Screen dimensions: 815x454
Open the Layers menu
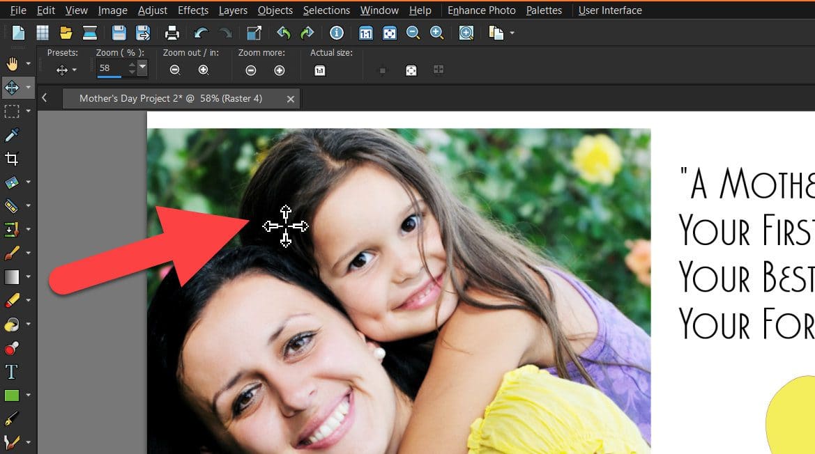[x=233, y=10]
